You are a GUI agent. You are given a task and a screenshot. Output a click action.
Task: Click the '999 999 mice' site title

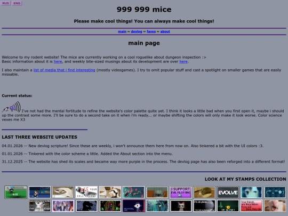point(144,10)
